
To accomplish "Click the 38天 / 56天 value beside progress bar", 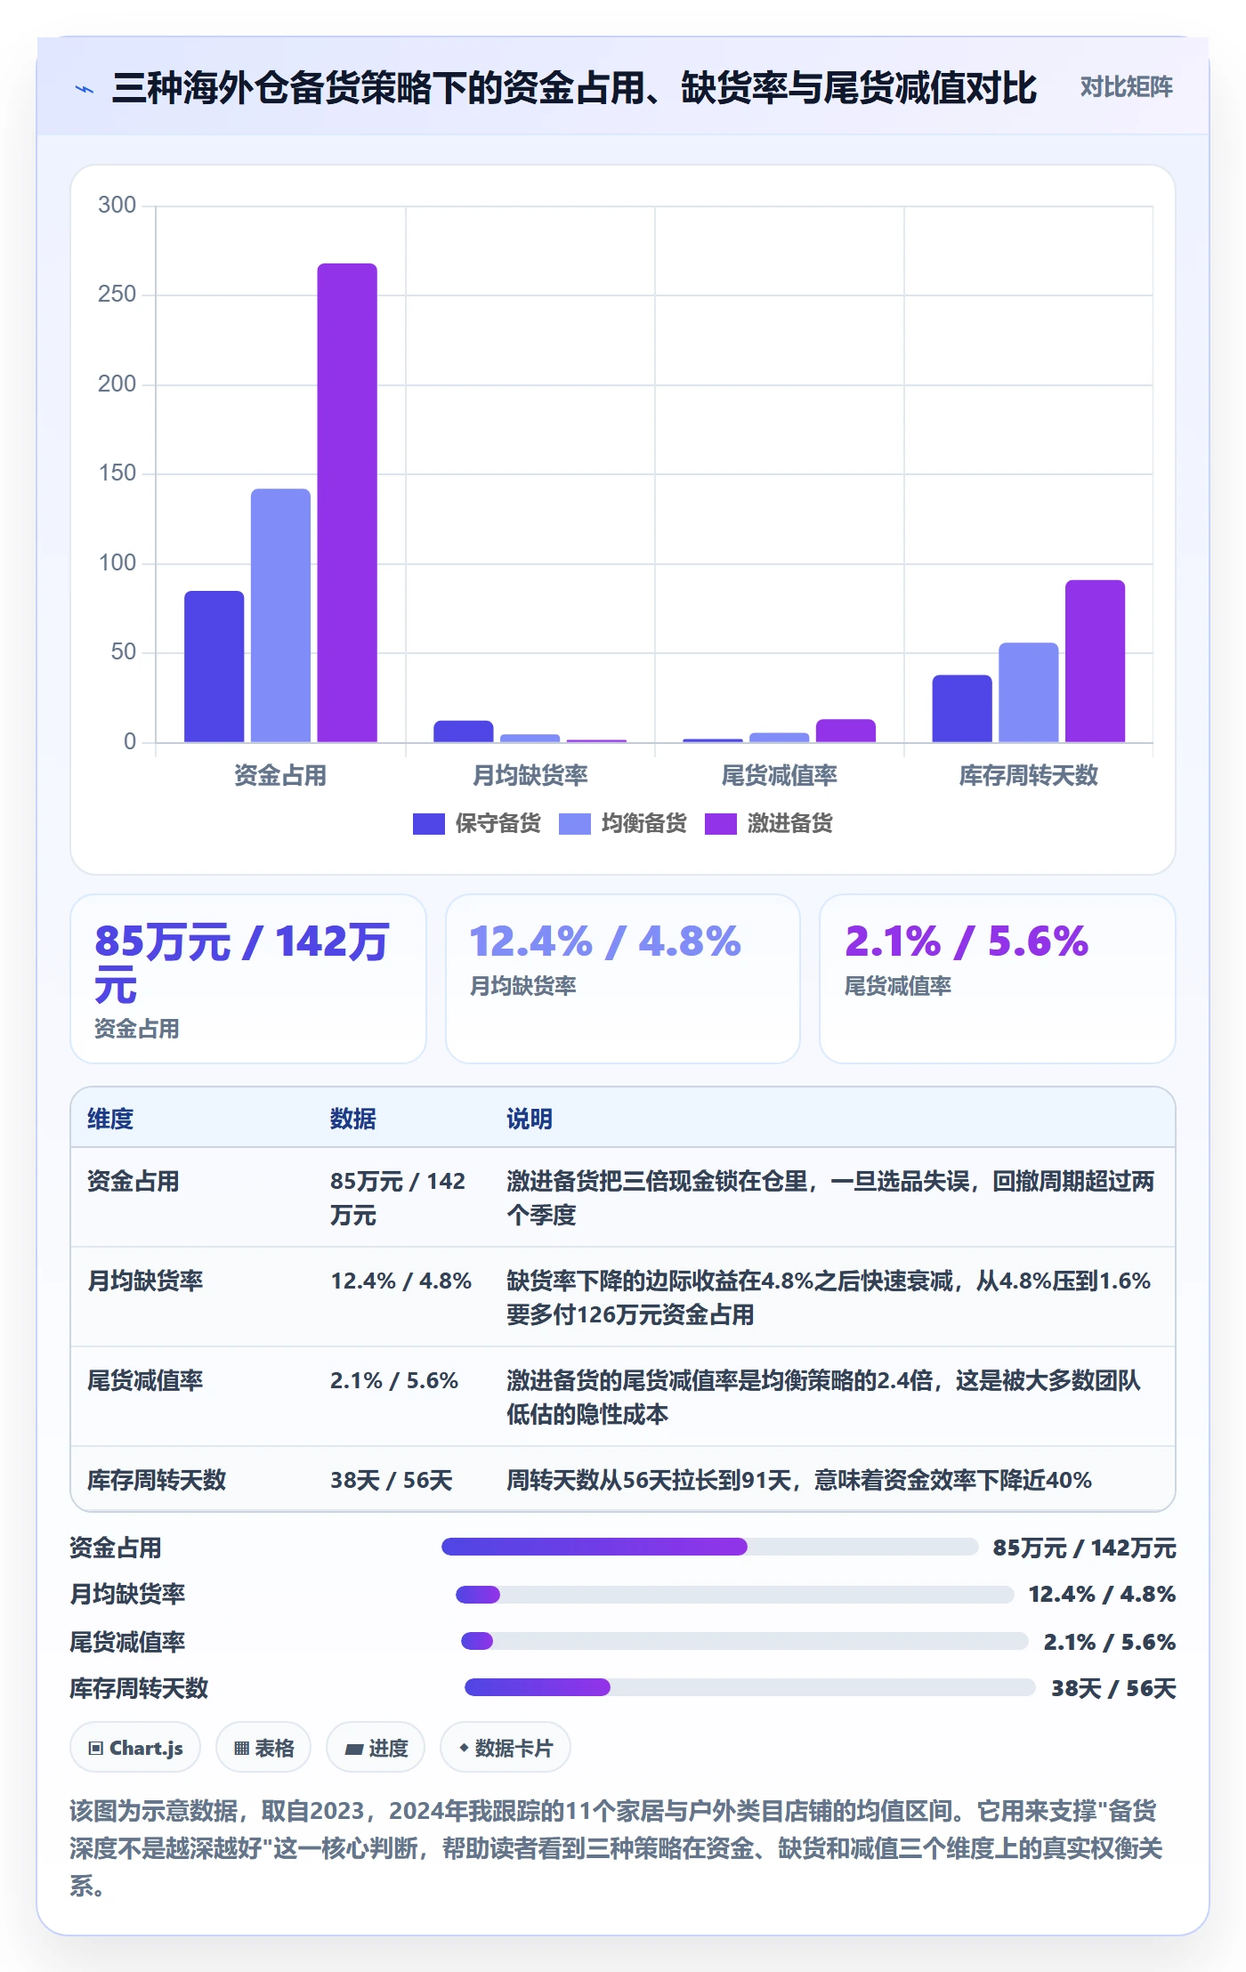I will click(x=1113, y=1688).
